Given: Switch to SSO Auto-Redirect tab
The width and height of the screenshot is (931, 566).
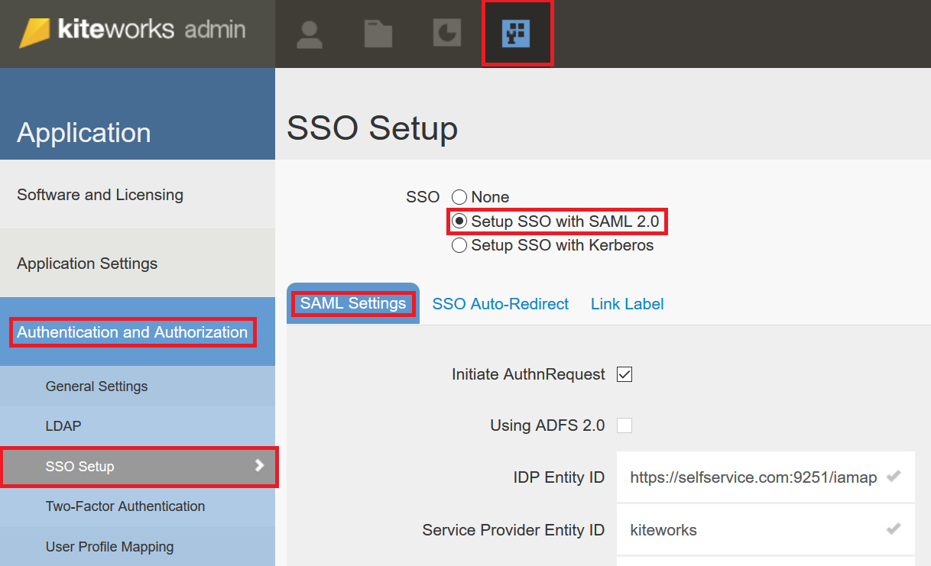Looking at the screenshot, I should point(501,304).
